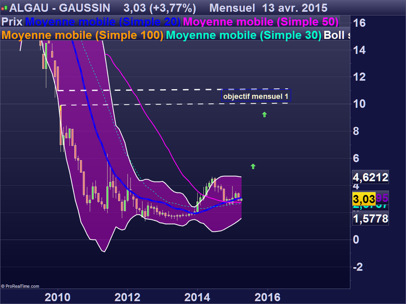Click the -2 value on price axis
406x304 pixels.
click(x=358, y=267)
